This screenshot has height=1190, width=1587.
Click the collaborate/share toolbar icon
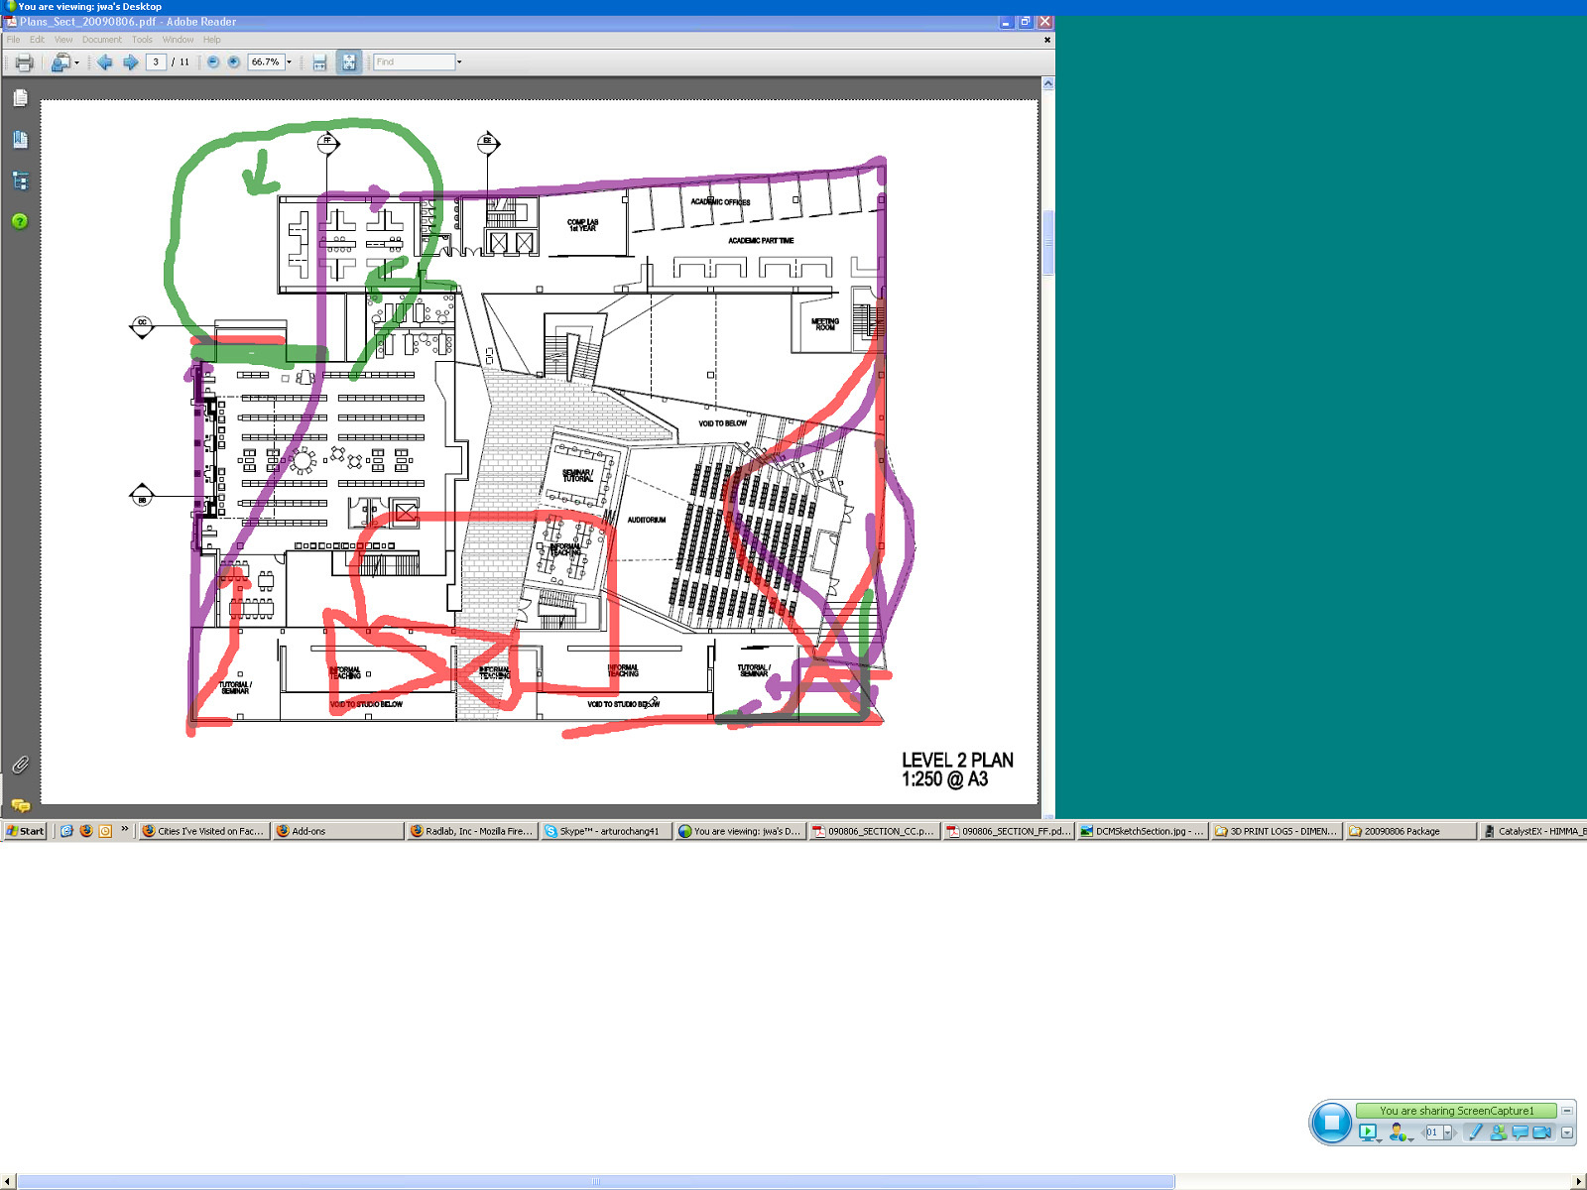[x=60, y=62]
